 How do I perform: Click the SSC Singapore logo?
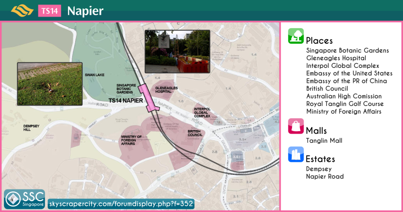pyautogui.click(x=24, y=199)
